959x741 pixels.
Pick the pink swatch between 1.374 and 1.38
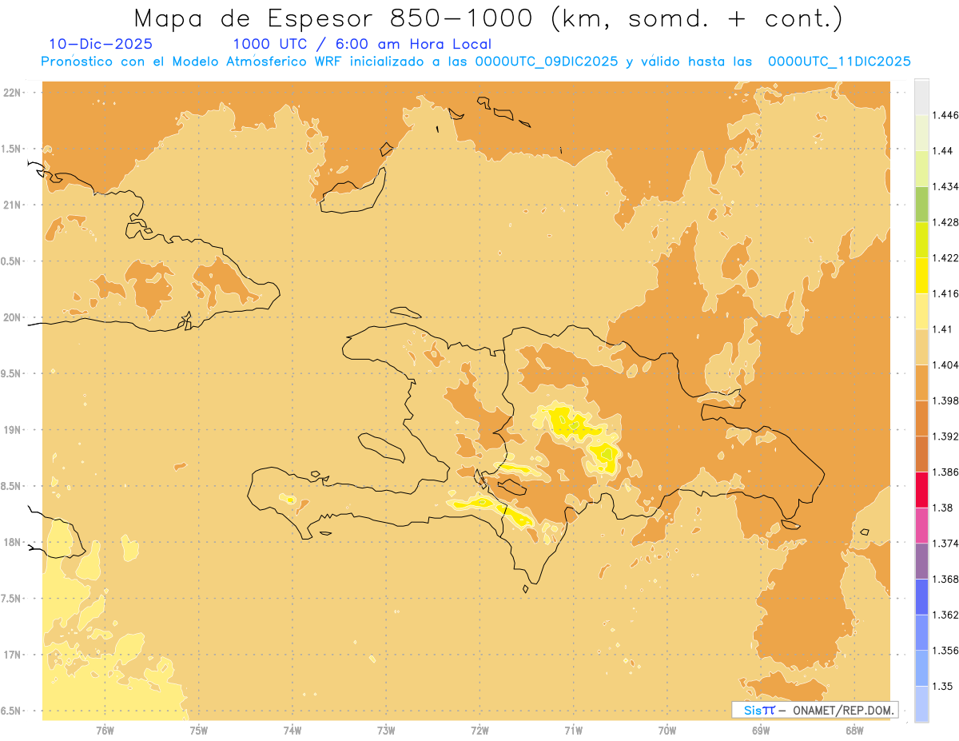921,525
